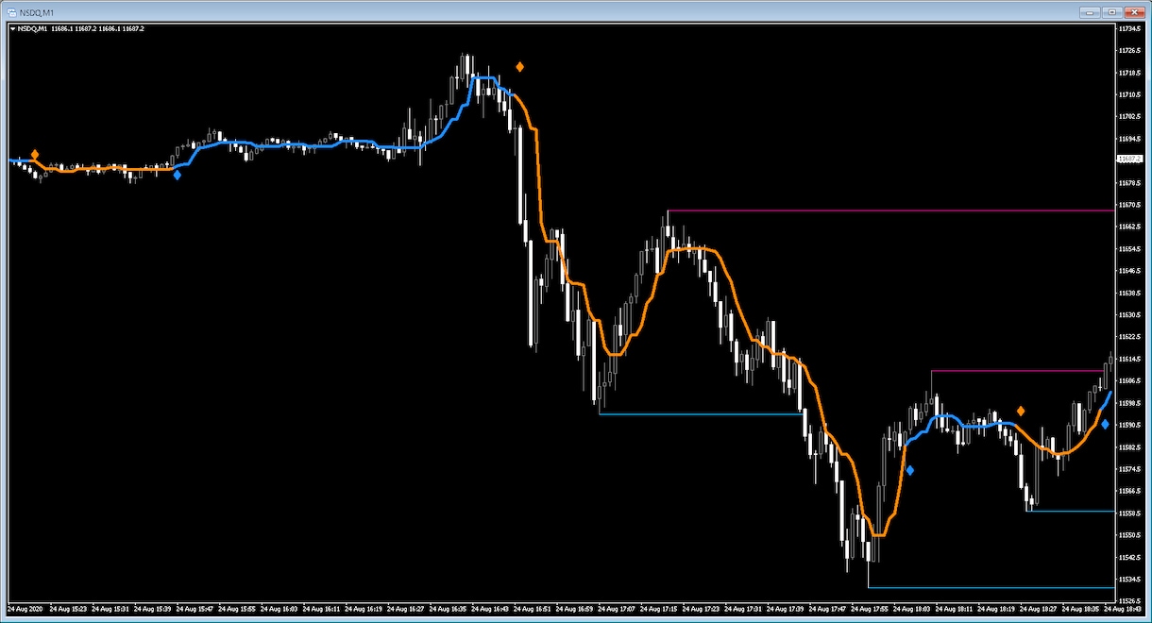1152x623 pixels.
Task: Select the blue horizontal line just above 11558.5
Action: [1071, 511]
